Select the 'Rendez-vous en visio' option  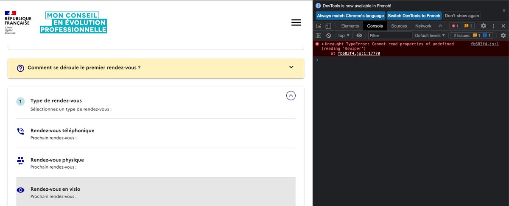(156, 192)
